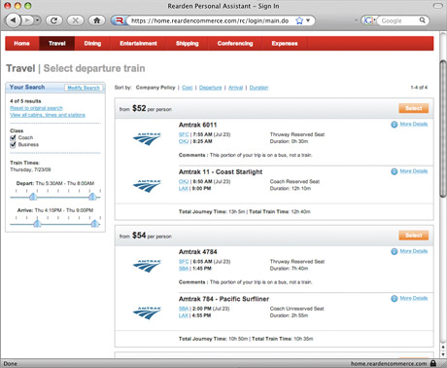Uncheck the Coach class checkbox
Viewport: 447px width, 368px height.
14,137
